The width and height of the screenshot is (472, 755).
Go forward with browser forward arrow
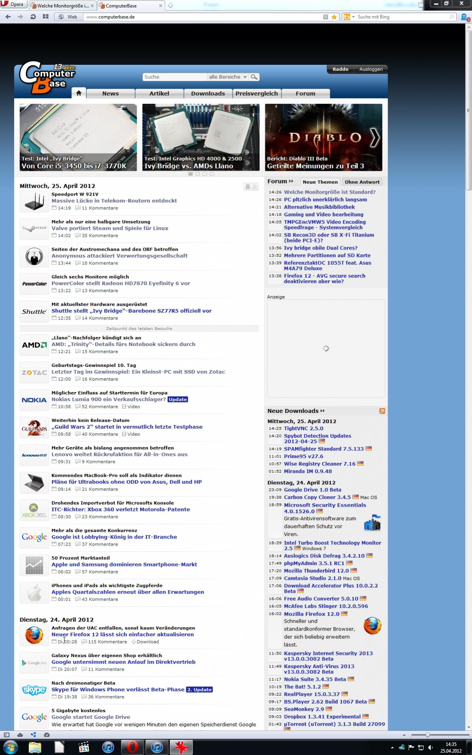tap(20, 17)
